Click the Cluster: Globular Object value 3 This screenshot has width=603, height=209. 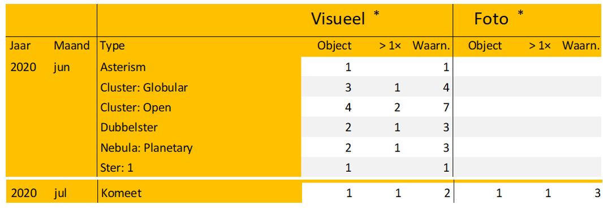348,88
